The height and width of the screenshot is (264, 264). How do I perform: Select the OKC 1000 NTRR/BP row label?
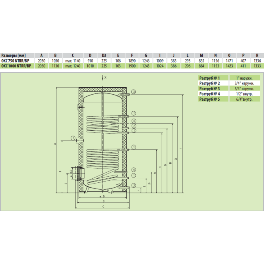tap(17, 65)
